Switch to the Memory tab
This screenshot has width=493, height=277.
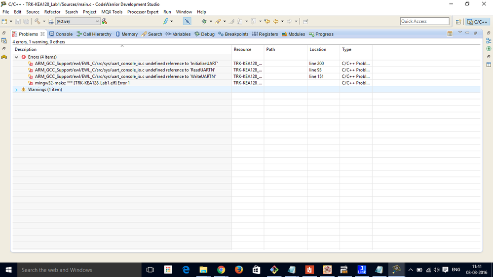click(126, 34)
